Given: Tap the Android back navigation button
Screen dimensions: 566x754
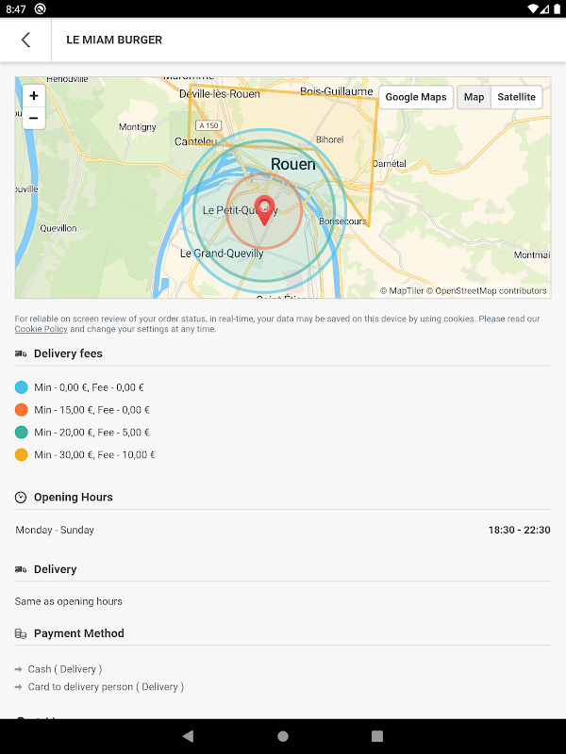Looking at the screenshot, I should point(188,736).
